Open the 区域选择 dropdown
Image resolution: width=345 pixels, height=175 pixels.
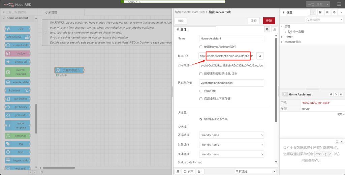tap(231, 135)
